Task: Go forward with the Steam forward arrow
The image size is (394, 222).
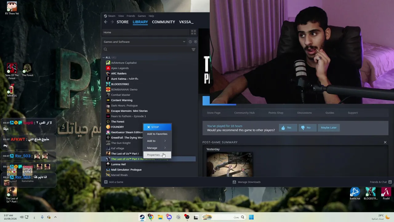Action: 112,22
